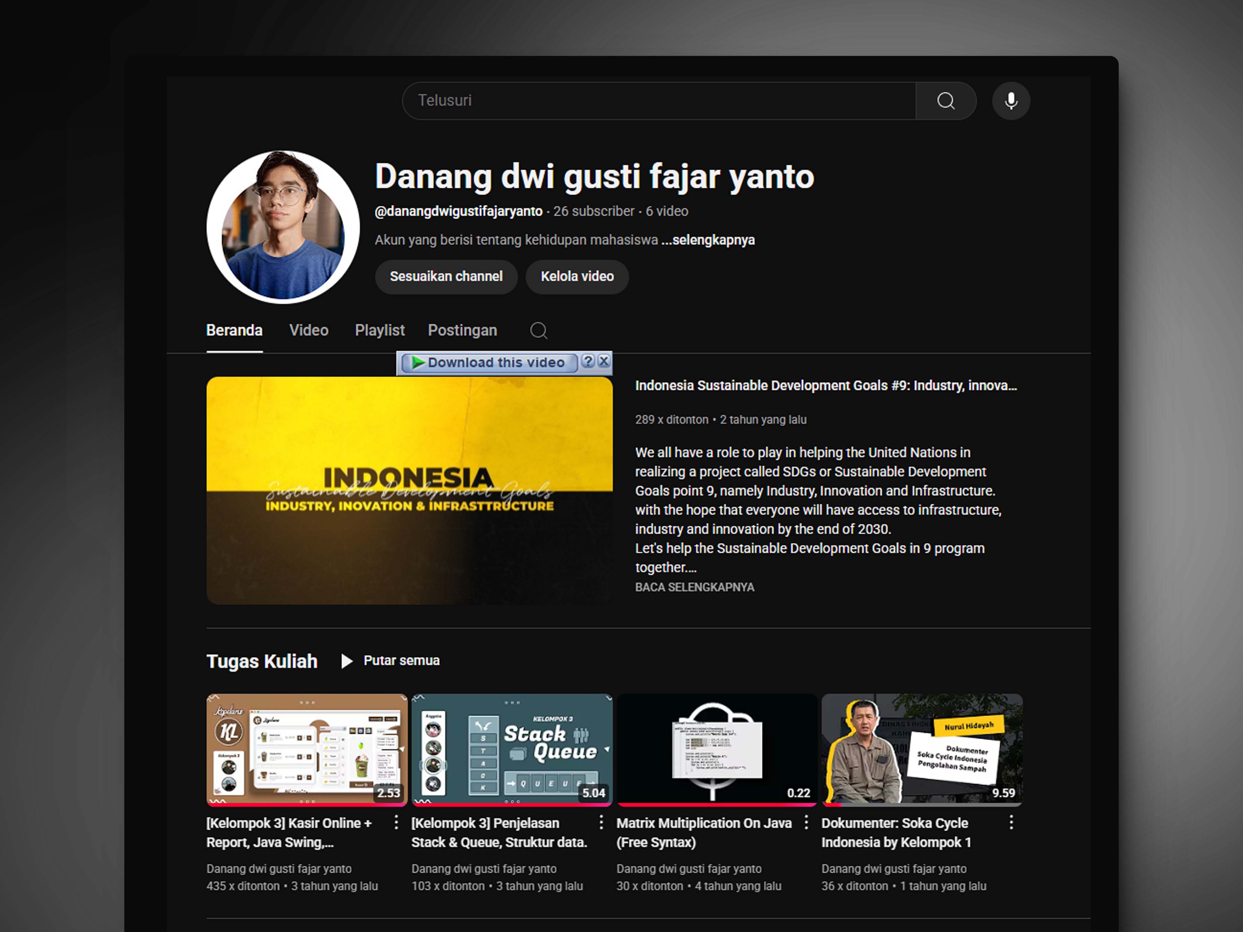This screenshot has width=1243, height=932.
Task: Open three-dot menu for Soka Cycle video
Action: click(1011, 822)
